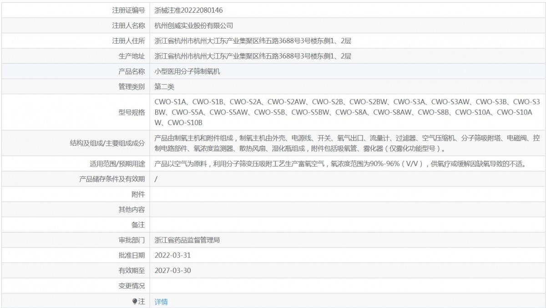Click the 注册人住所 label
546x308 pixels.
128,41
